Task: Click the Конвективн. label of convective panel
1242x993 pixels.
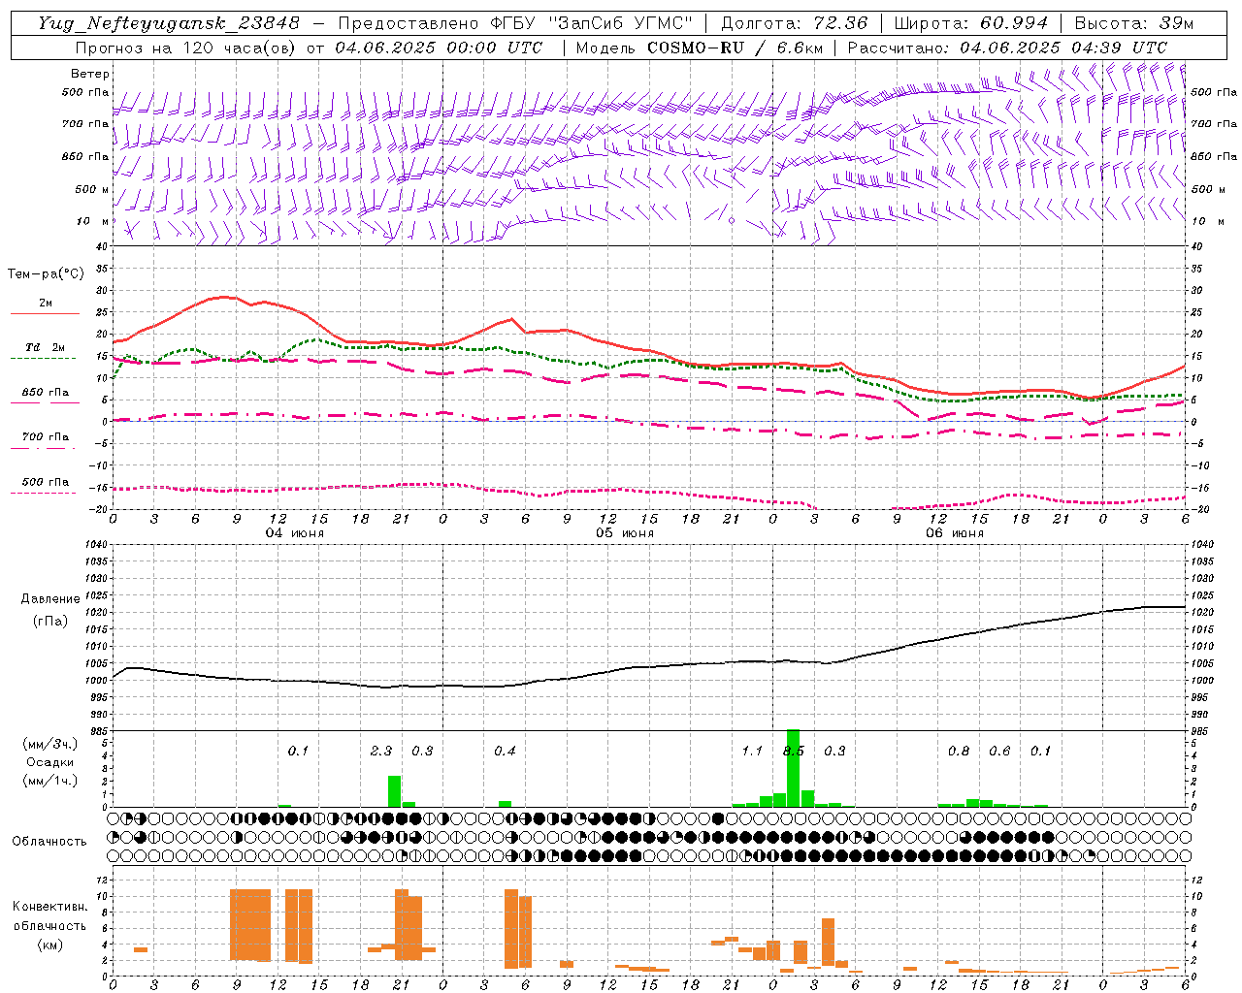Action: (x=50, y=907)
